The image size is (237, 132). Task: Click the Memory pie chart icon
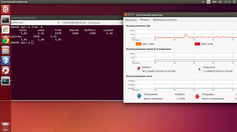pyautogui.click(x=138, y=69)
